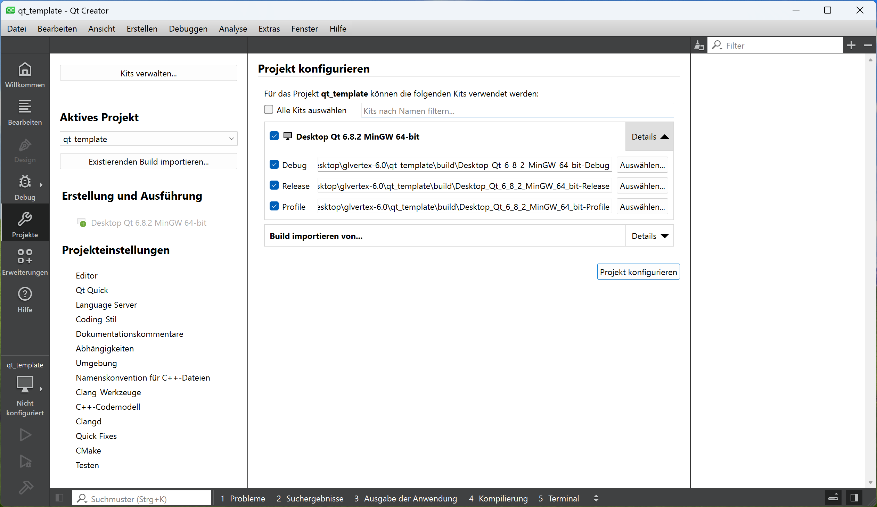This screenshot has width=877, height=507.
Task: Open Ausgabe der Anwendung pane
Action: pyautogui.click(x=406, y=498)
